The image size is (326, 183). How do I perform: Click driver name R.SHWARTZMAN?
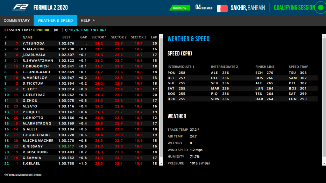pos(38,60)
